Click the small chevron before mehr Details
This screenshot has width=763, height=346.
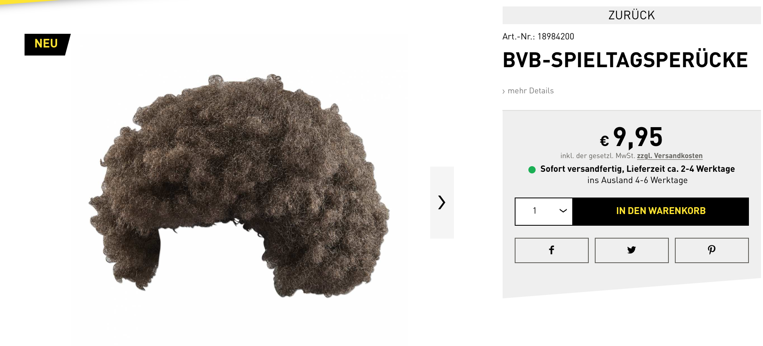(x=503, y=92)
